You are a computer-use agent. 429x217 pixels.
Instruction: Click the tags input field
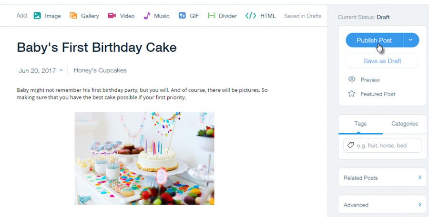click(387, 145)
